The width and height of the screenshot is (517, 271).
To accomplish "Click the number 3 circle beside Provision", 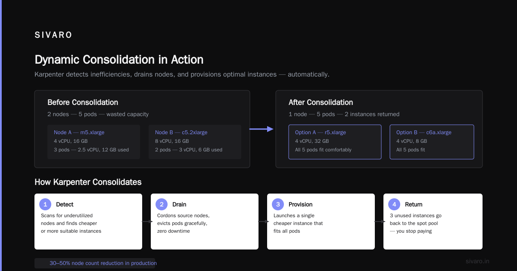I will point(278,204).
